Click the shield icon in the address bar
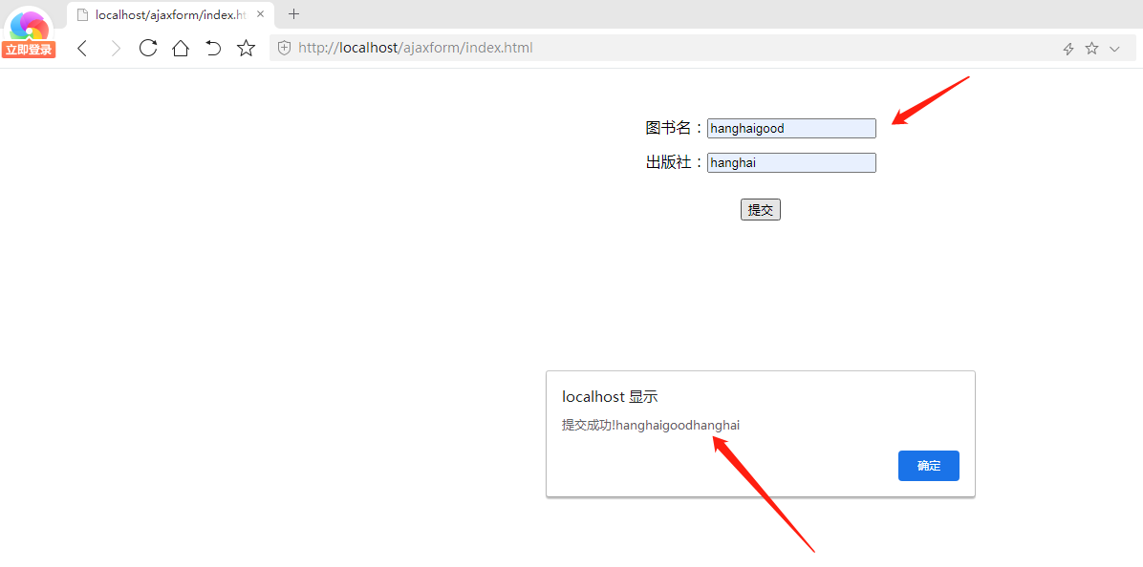Screen dimensions: 1143x567 coord(284,47)
